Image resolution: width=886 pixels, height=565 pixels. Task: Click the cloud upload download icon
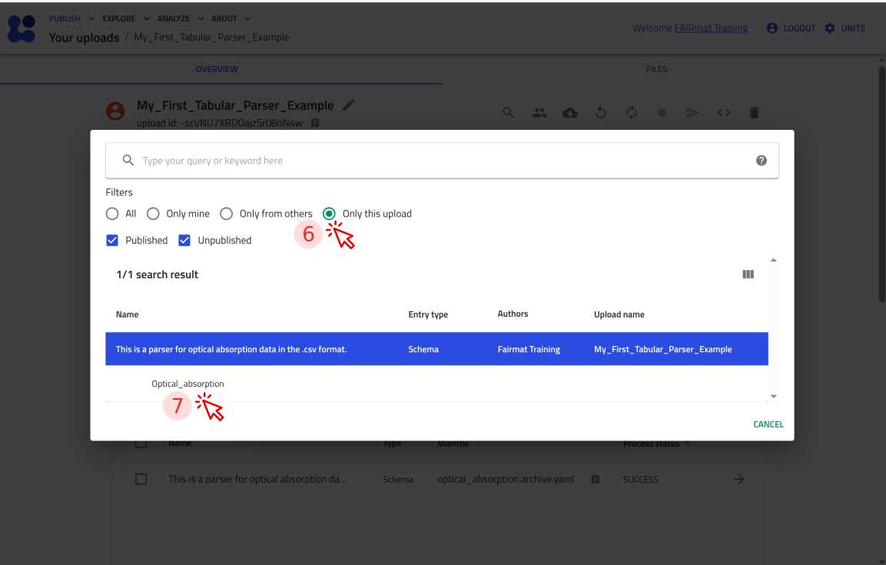pos(570,113)
